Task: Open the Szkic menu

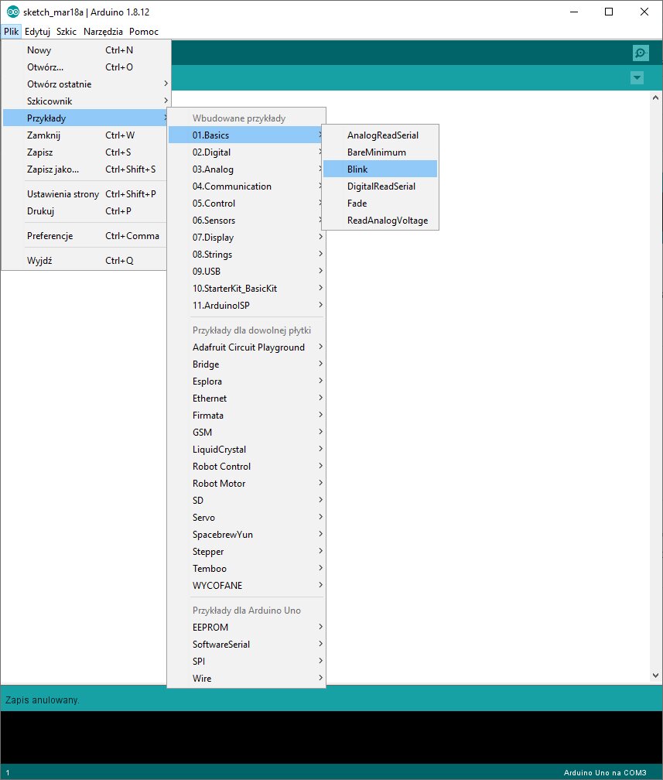Action: 67,31
